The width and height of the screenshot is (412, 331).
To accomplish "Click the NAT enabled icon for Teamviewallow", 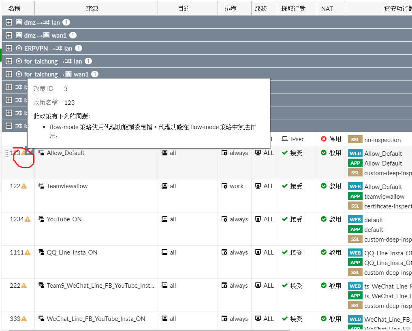I will (324, 186).
